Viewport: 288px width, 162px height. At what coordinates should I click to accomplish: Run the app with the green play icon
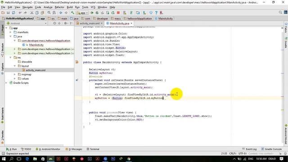click(x=92, y=13)
